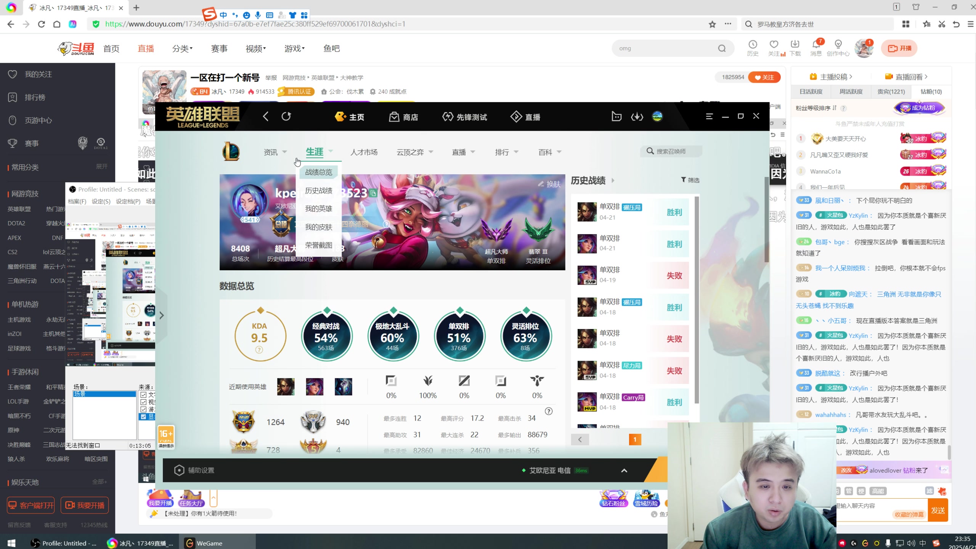Open the folder icon in the client header
The width and height of the screenshot is (976, 549).
click(616, 117)
